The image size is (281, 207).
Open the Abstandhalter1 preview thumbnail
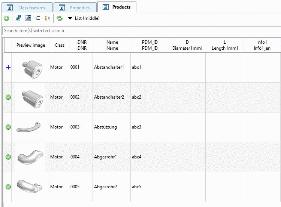32,69
